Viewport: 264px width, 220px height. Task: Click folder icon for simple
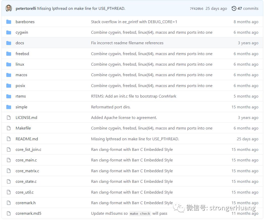click(9, 107)
